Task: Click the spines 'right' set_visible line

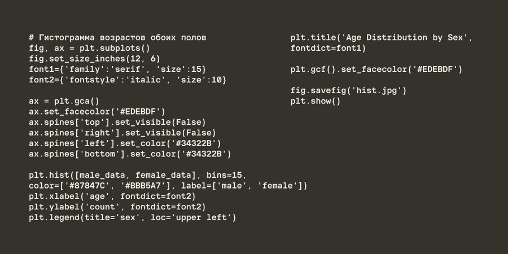Action: (122, 133)
